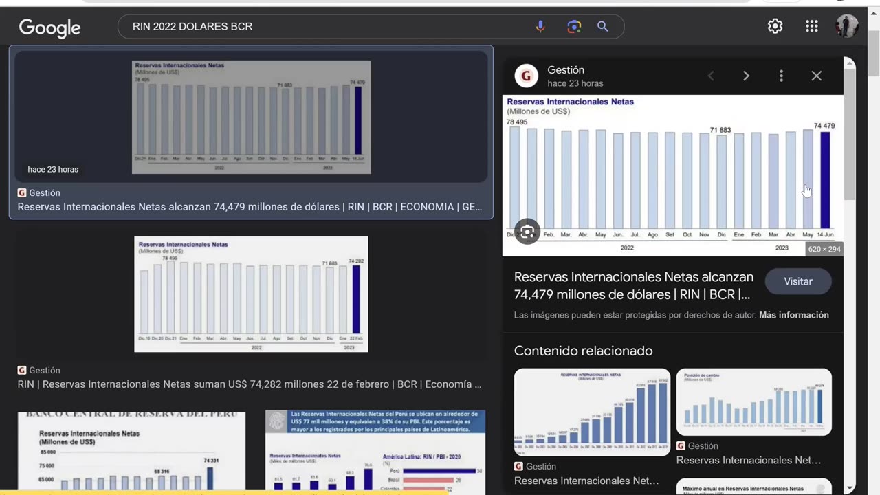This screenshot has height=495, width=880.
Task: Click Gestión source label under second result
Action: 45,371
